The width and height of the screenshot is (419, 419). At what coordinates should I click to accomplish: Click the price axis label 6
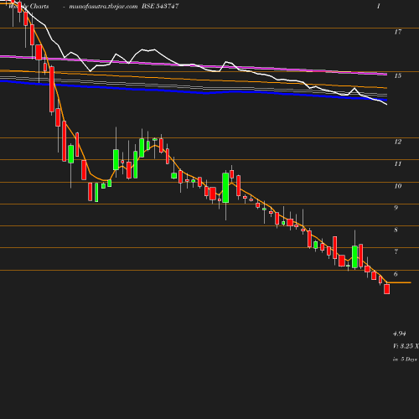396,274
